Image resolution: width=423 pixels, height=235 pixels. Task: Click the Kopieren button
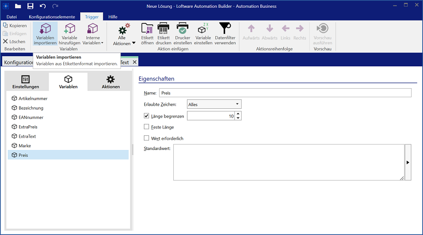pyautogui.click(x=15, y=26)
